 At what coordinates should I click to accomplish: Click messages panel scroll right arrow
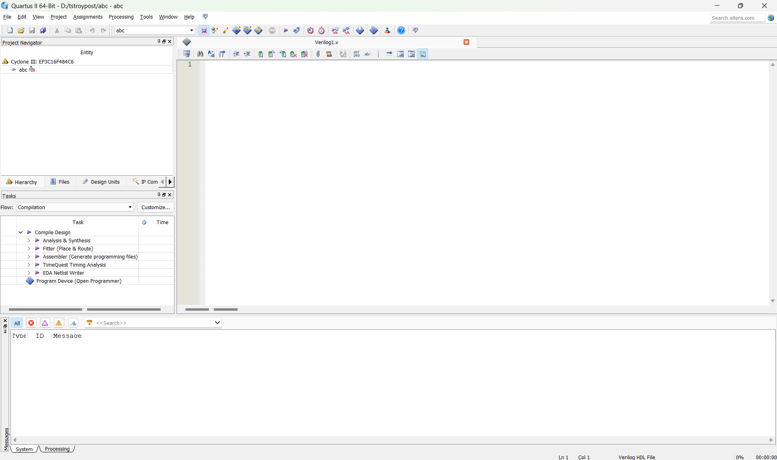coord(771,440)
